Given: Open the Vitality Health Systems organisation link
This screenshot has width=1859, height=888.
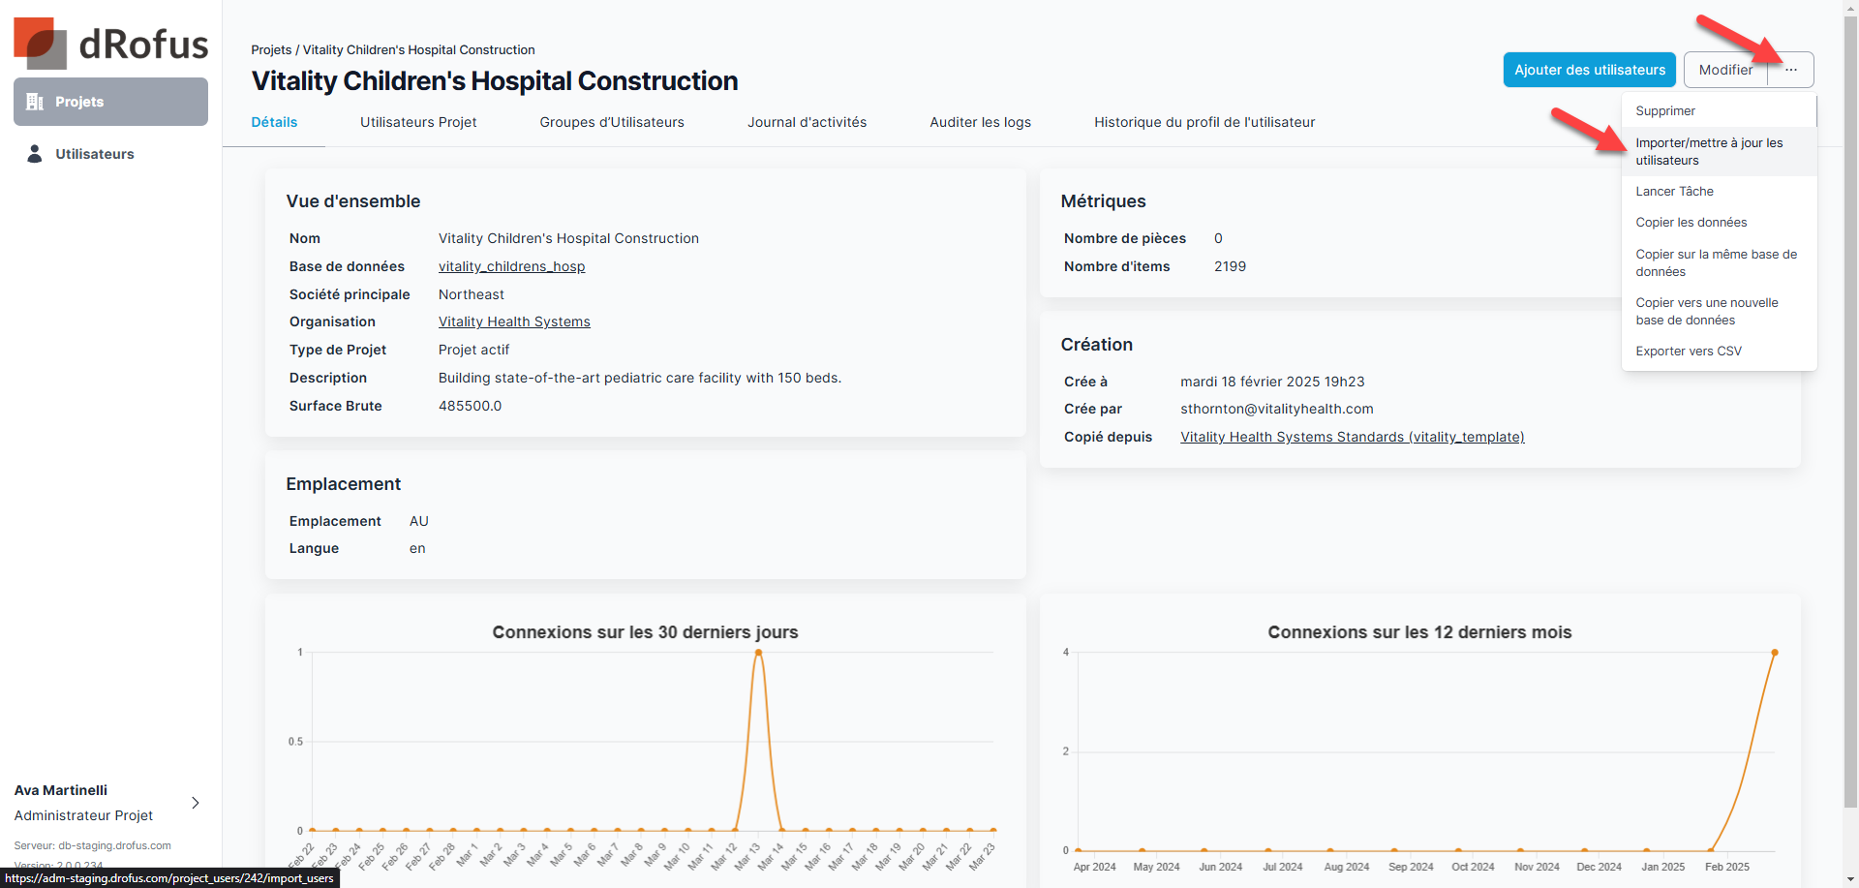Looking at the screenshot, I should point(514,322).
